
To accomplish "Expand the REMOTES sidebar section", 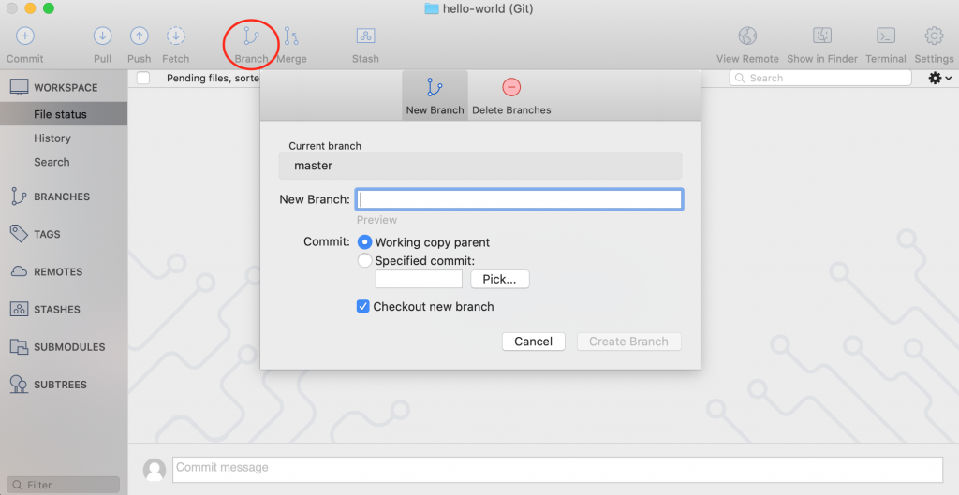I will [x=58, y=271].
